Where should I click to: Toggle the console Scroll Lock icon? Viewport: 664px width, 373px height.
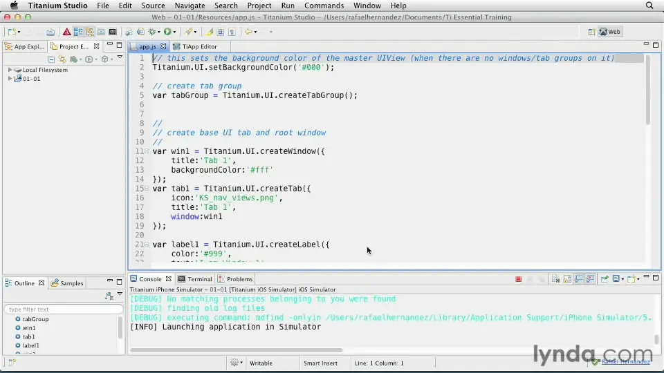(x=567, y=279)
